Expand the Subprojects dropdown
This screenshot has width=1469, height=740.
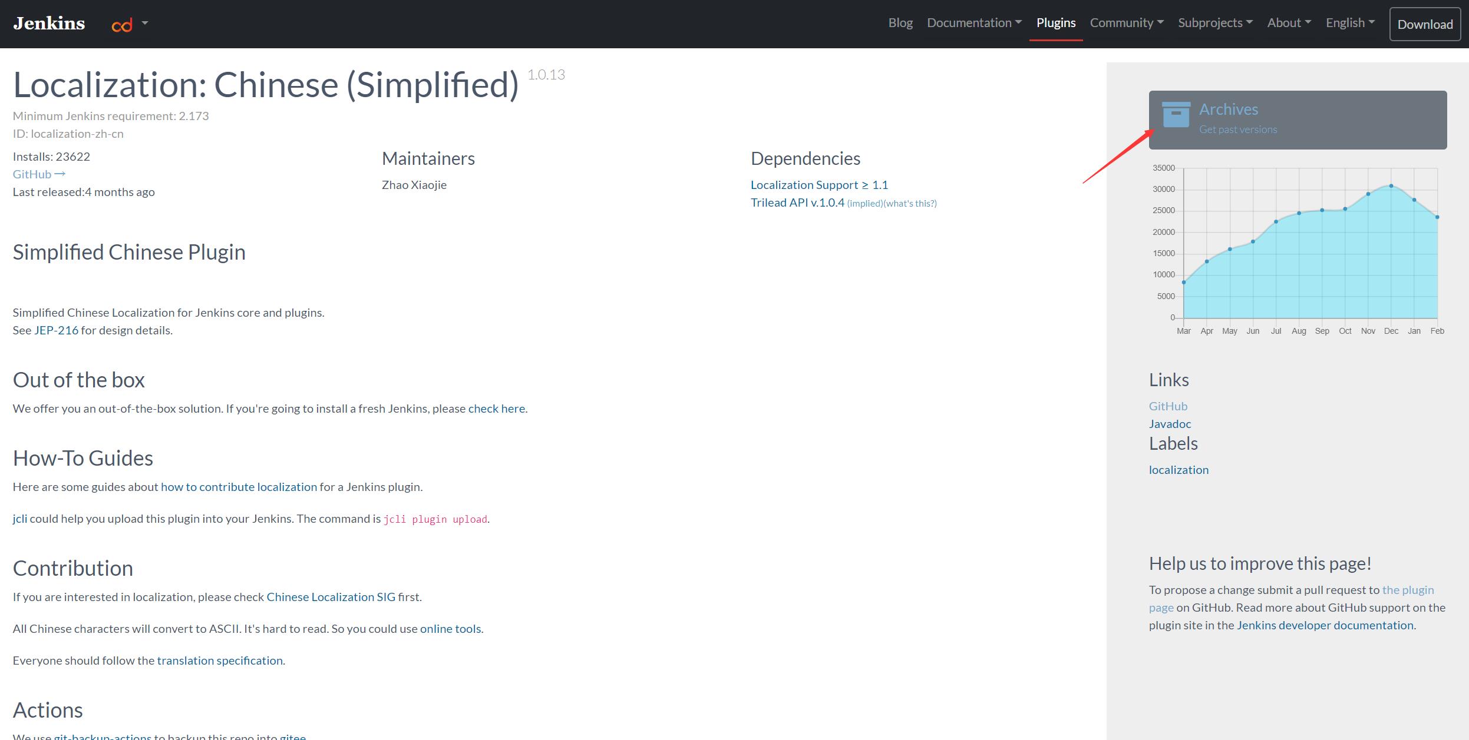(1215, 23)
